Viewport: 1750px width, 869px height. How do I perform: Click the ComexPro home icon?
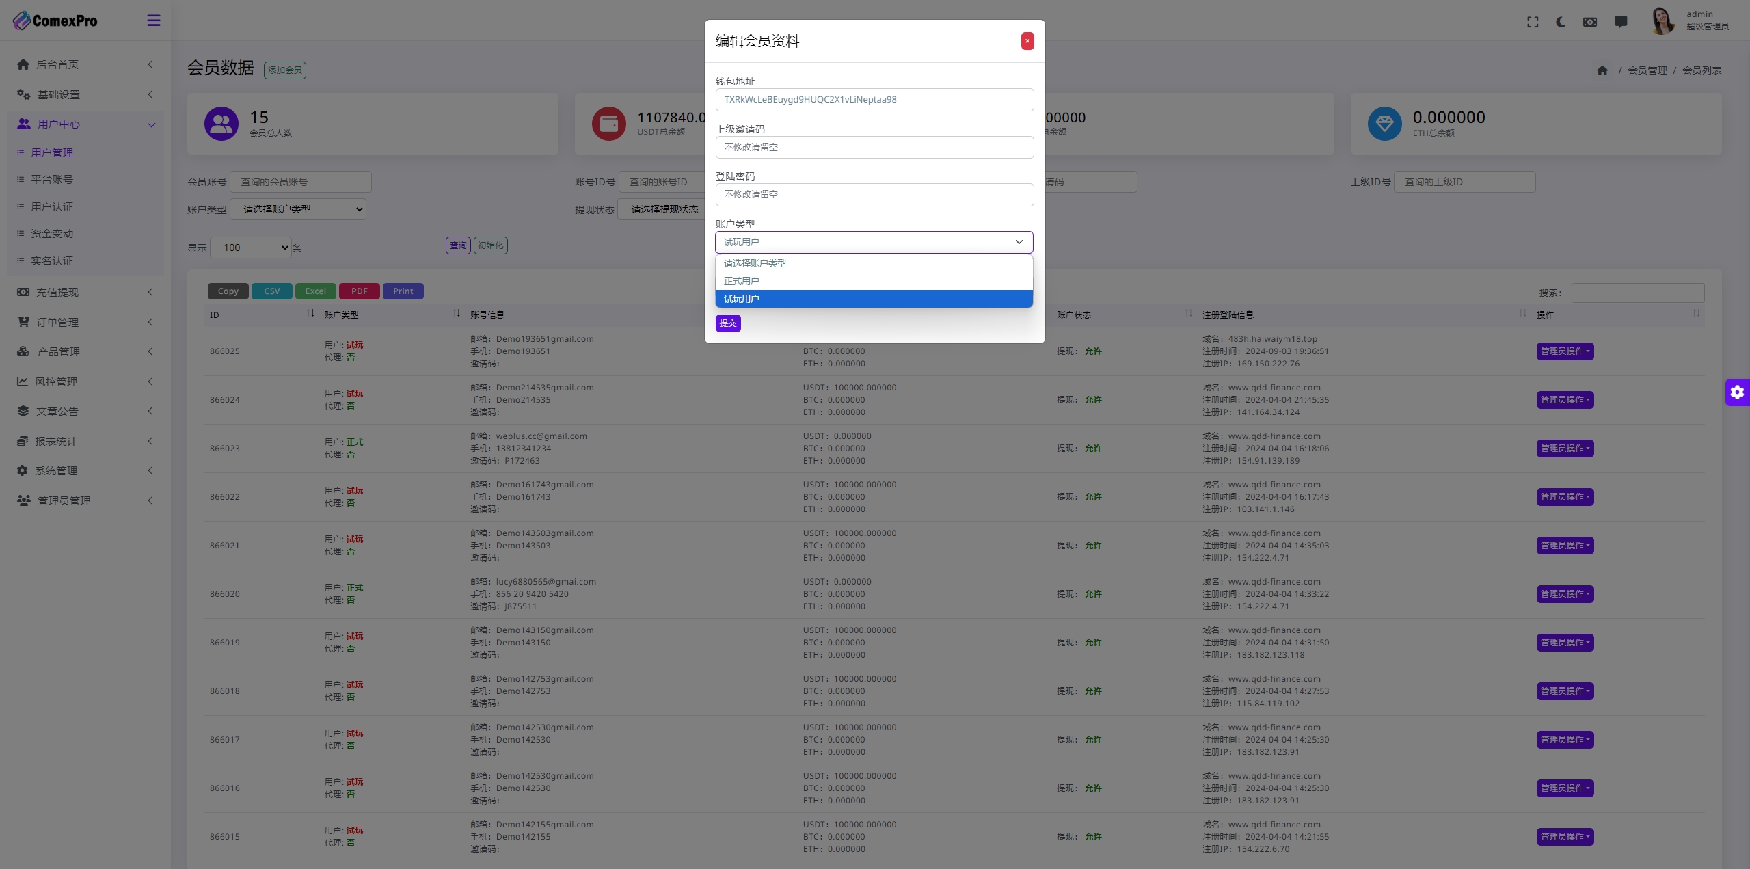[23, 20]
